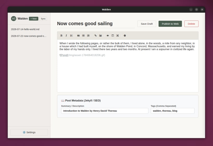Publish the post to web
The height and width of the screenshot is (146, 213).
pyautogui.click(x=170, y=24)
